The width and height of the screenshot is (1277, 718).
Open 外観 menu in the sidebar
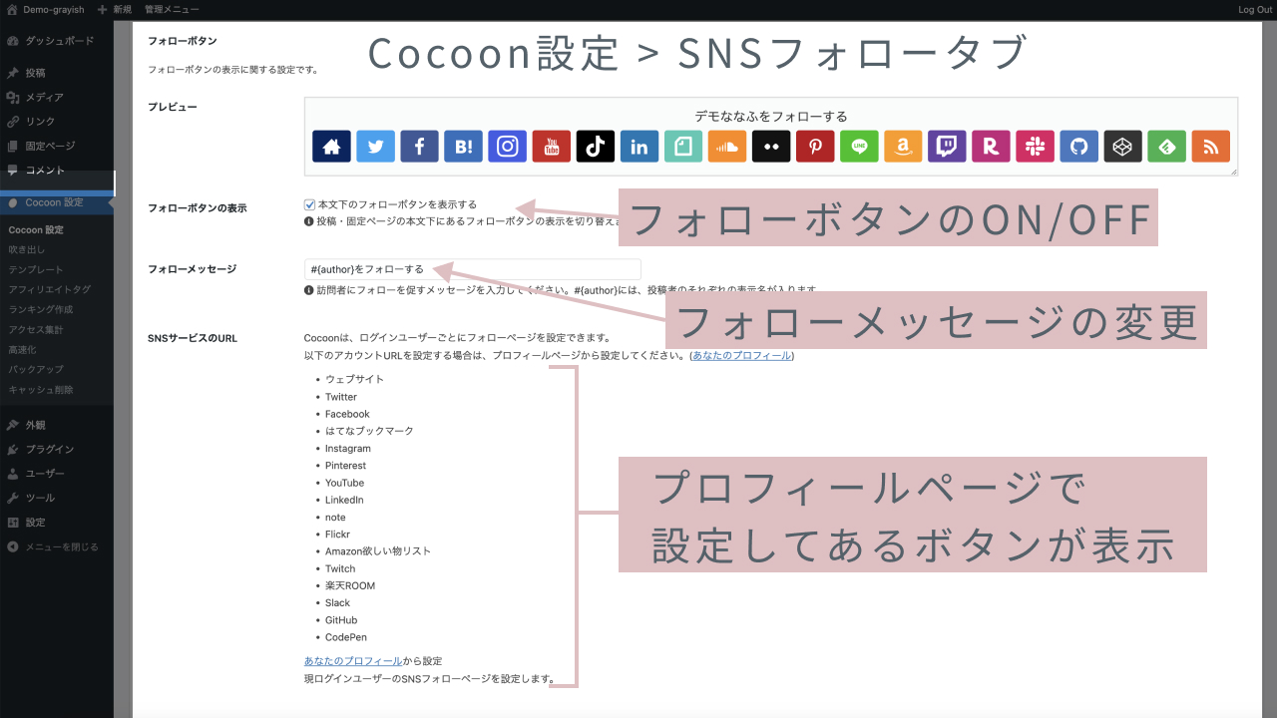[x=57, y=425]
